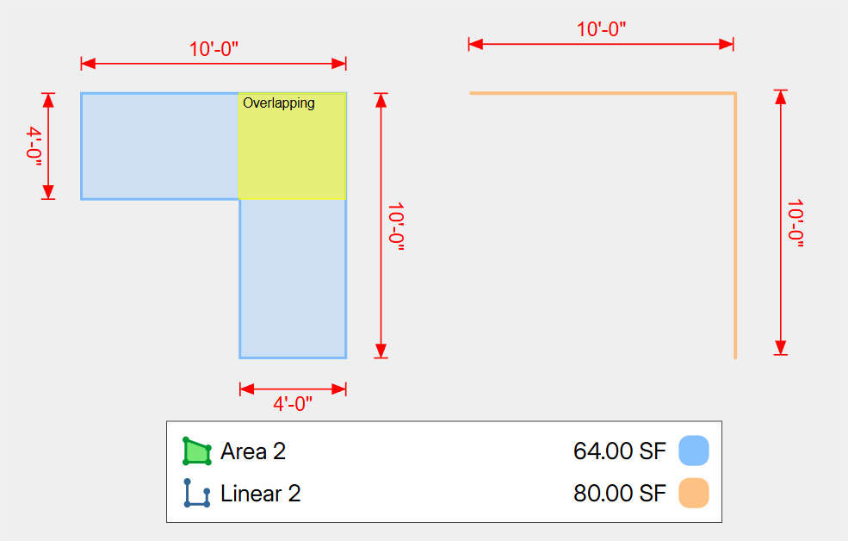848x541 pixels.
Task: Click the blue Linear 2 polyline icon
Action: pos(197,493)
